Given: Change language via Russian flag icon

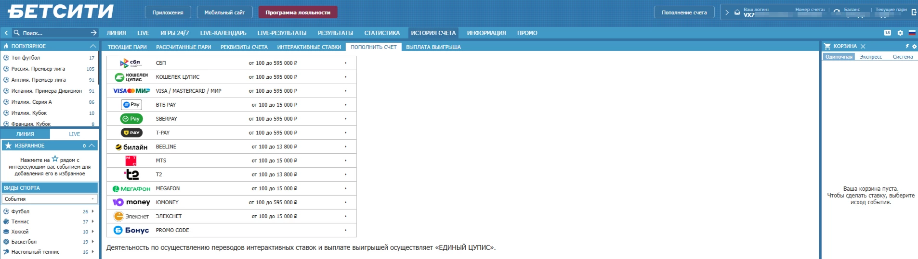Looking at the screenshot, I should (x=912, y=33).
